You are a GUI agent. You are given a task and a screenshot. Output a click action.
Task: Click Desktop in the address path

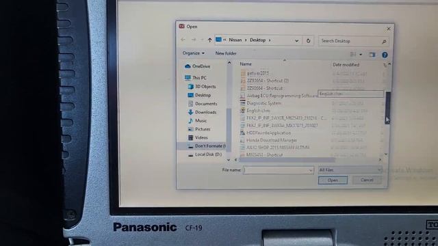pos(257,40)
